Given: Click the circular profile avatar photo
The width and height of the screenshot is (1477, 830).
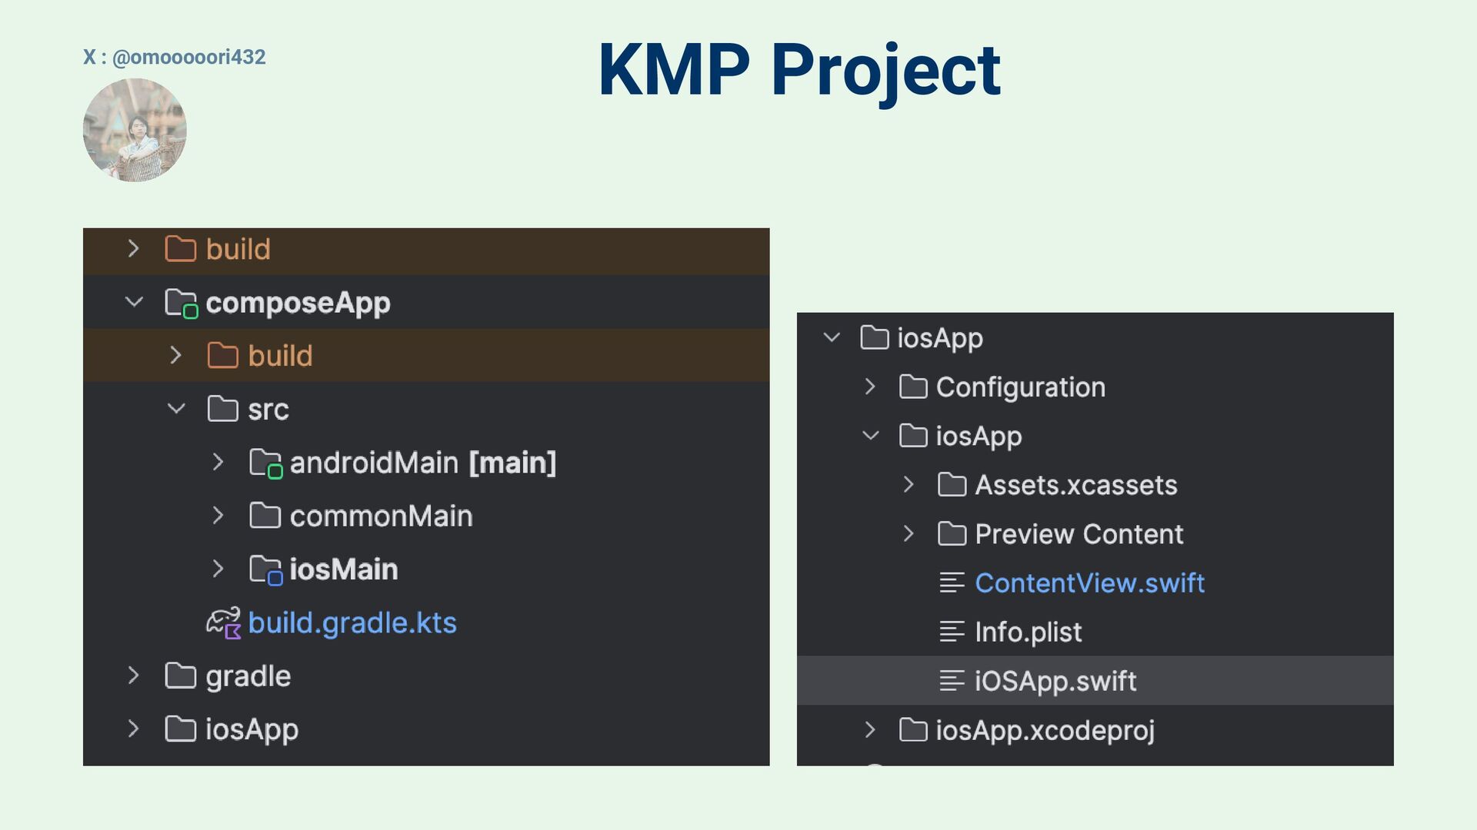Looking at the screenshot, I should click(x=135, y=130).
